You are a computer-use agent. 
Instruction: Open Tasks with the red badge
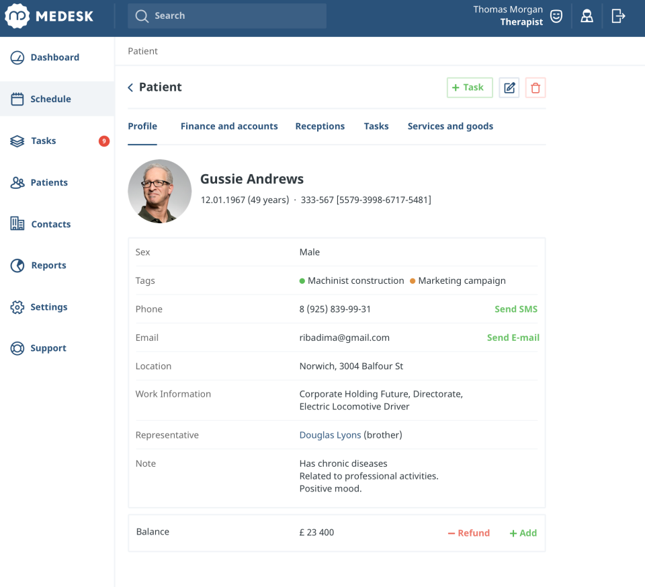[x=16, y=141]
